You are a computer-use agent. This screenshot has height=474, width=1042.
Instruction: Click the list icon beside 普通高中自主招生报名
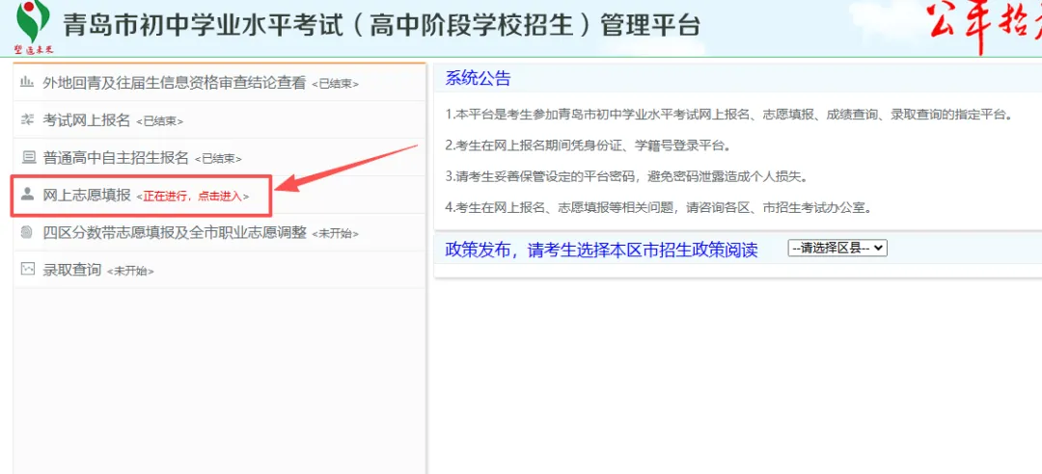tap(28, 157)
